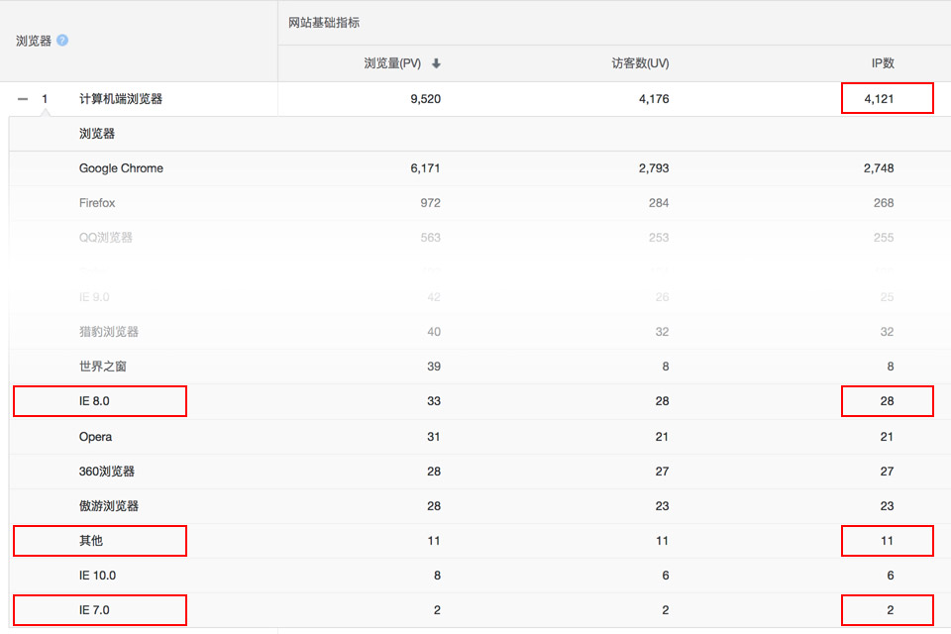Click Google Chrome's PV value 6,171
The height and width of the screenshot is (634, 951).
click(425, 168)
